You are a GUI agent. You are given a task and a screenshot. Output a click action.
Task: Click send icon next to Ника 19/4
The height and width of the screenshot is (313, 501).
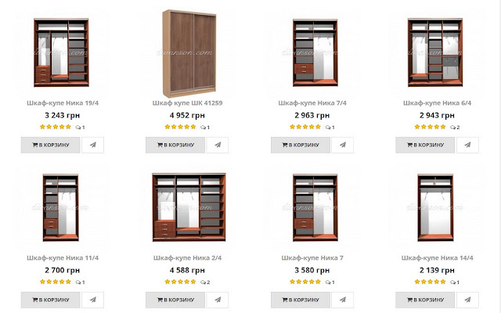coord(92,145)
